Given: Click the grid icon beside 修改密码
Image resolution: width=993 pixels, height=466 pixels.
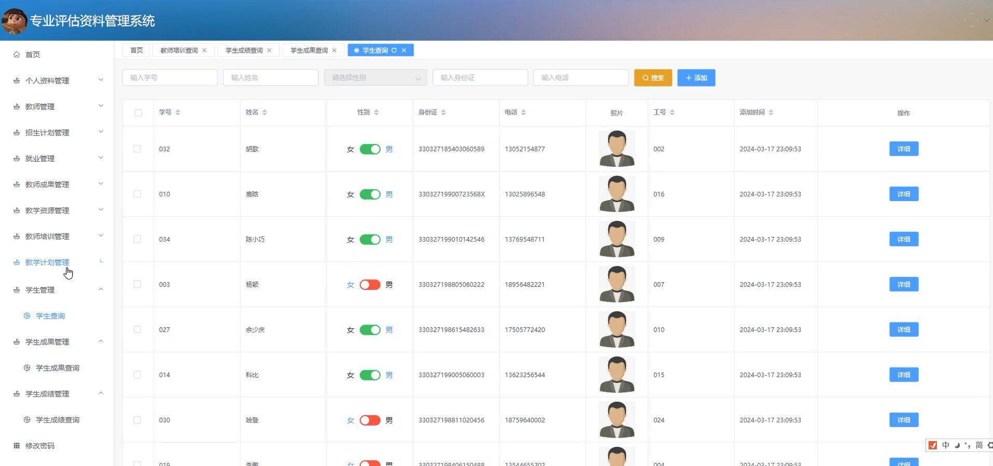Looking at the screenshot, I should point(17,445).
